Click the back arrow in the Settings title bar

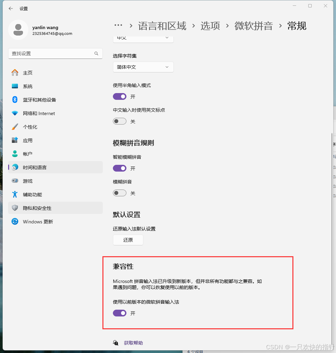(10, 8)
